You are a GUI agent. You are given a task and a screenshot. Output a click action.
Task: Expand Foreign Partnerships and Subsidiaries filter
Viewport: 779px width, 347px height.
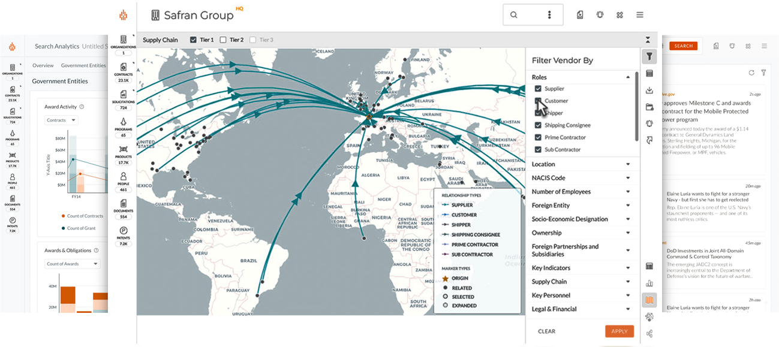pyautogui.click(x=628, y=251)
